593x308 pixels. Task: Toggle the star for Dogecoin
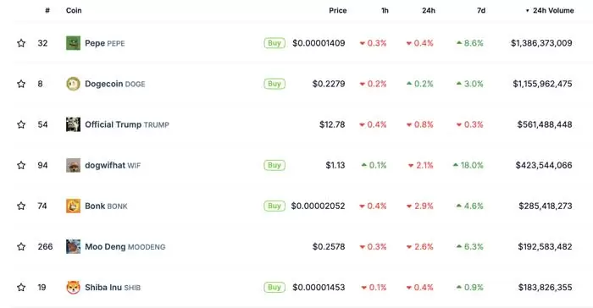21,84
